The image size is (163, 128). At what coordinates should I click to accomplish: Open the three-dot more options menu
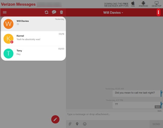click(158, 12)
